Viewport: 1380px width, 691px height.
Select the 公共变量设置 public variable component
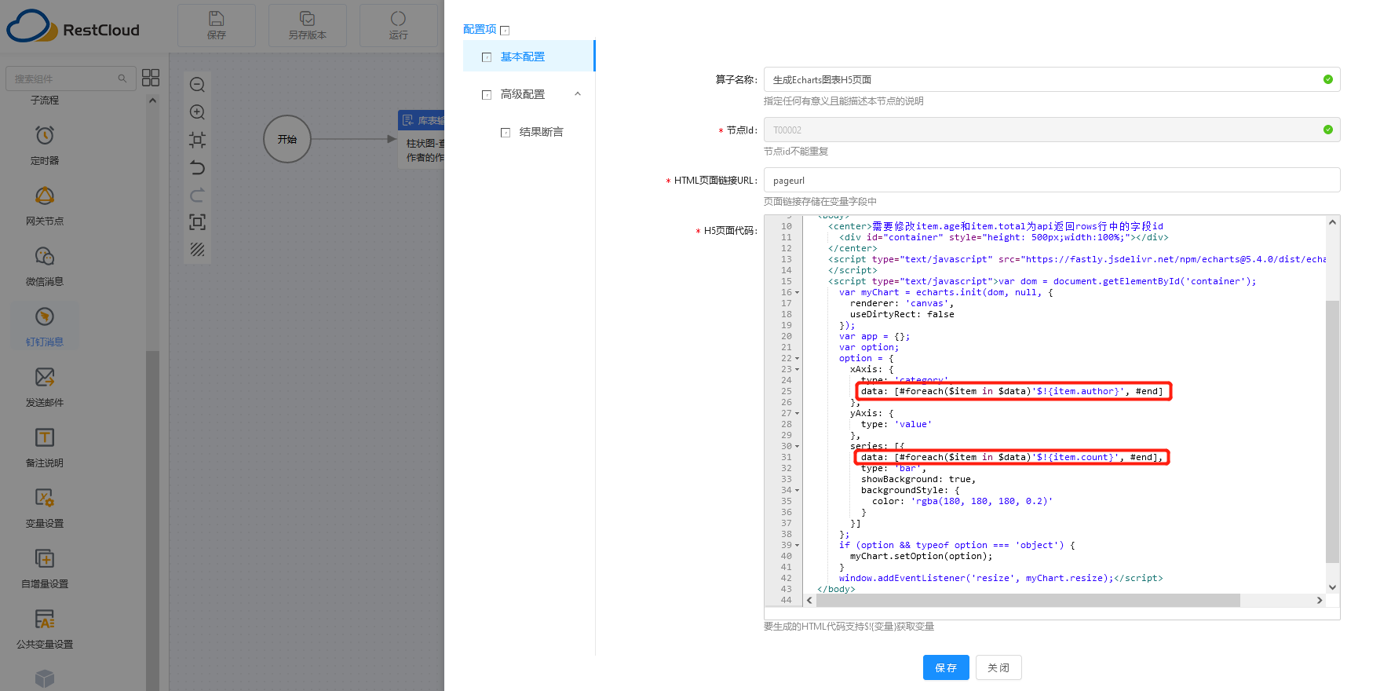(45, 629)
